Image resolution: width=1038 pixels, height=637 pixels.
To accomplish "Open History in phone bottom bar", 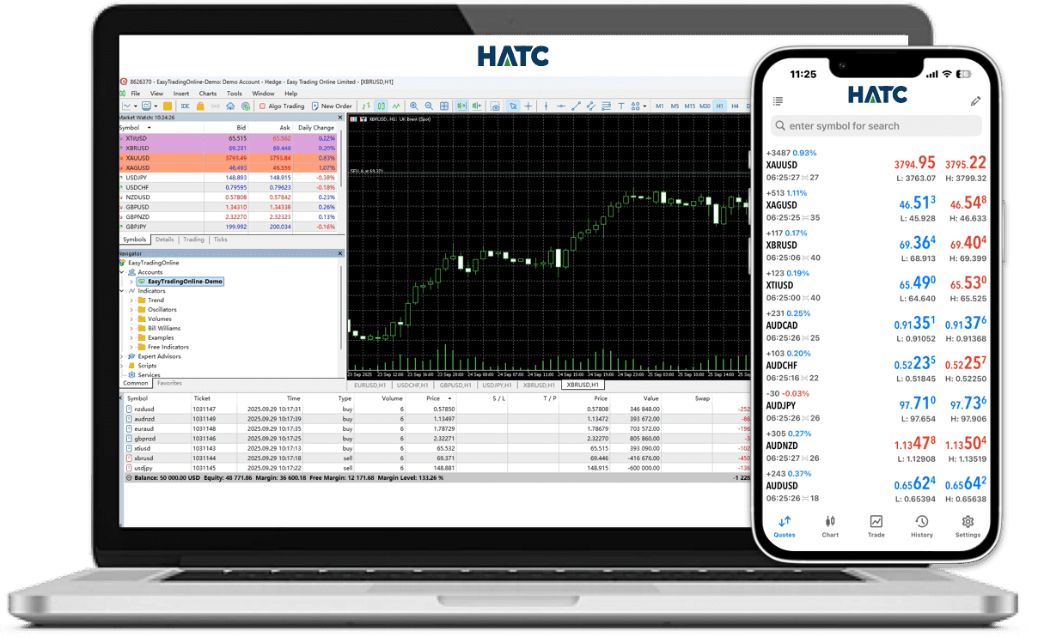I will (x=921, y=526).
